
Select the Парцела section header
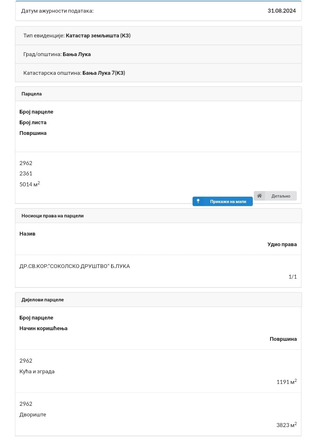[x=158, y=94]
